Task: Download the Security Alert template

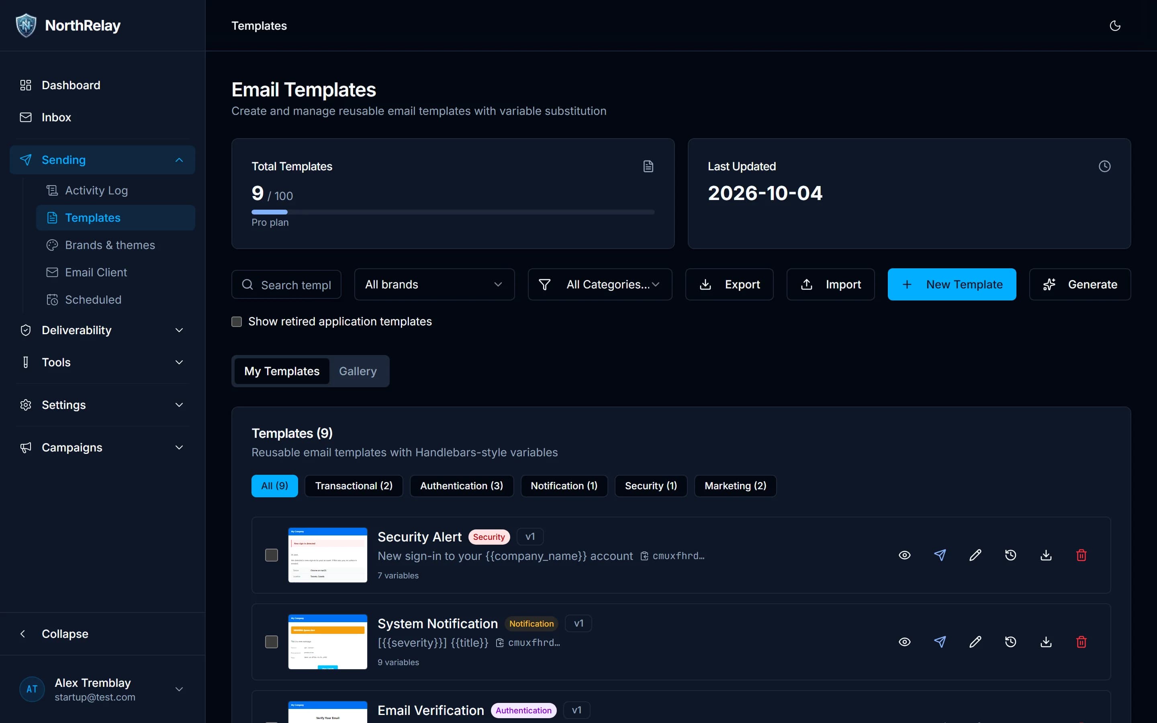Action: pos(1046,555)
